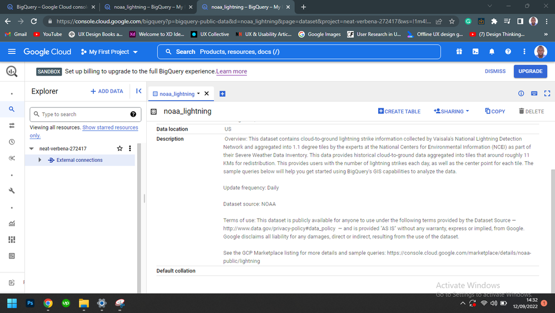Select SQL workspace search icon in sidebar
555x313 pixels.
pyautogui.click(x=12, y=109)
